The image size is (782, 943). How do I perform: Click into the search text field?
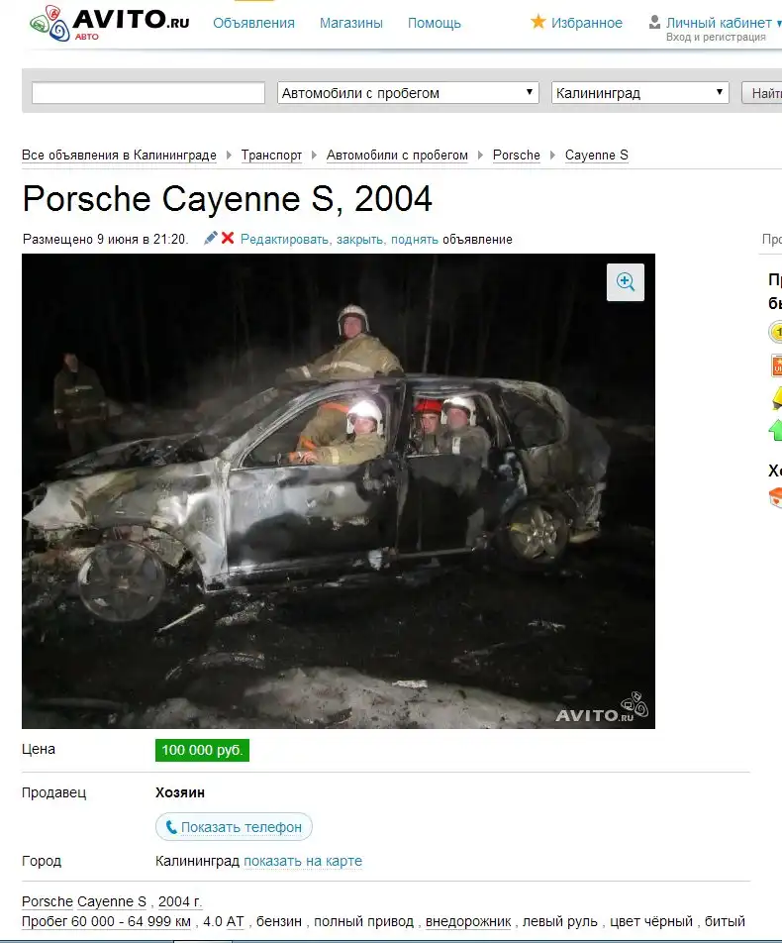click(148, 93)
